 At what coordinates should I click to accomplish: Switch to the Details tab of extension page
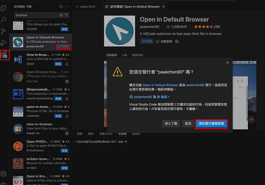pos(112,55)
